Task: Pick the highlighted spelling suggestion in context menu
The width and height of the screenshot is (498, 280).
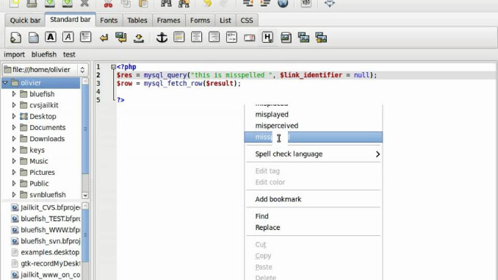Action: tap(313, 137)
